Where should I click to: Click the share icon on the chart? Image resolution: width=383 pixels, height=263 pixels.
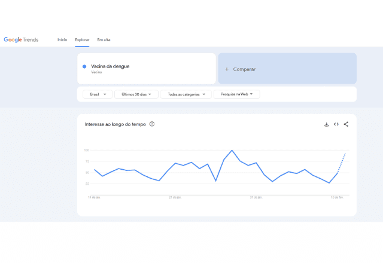click(346, 124)
